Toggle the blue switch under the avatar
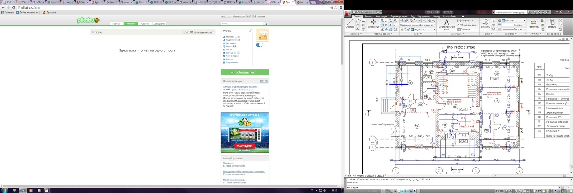This screenshot has height=193, width=573. [x=260, y=45]
